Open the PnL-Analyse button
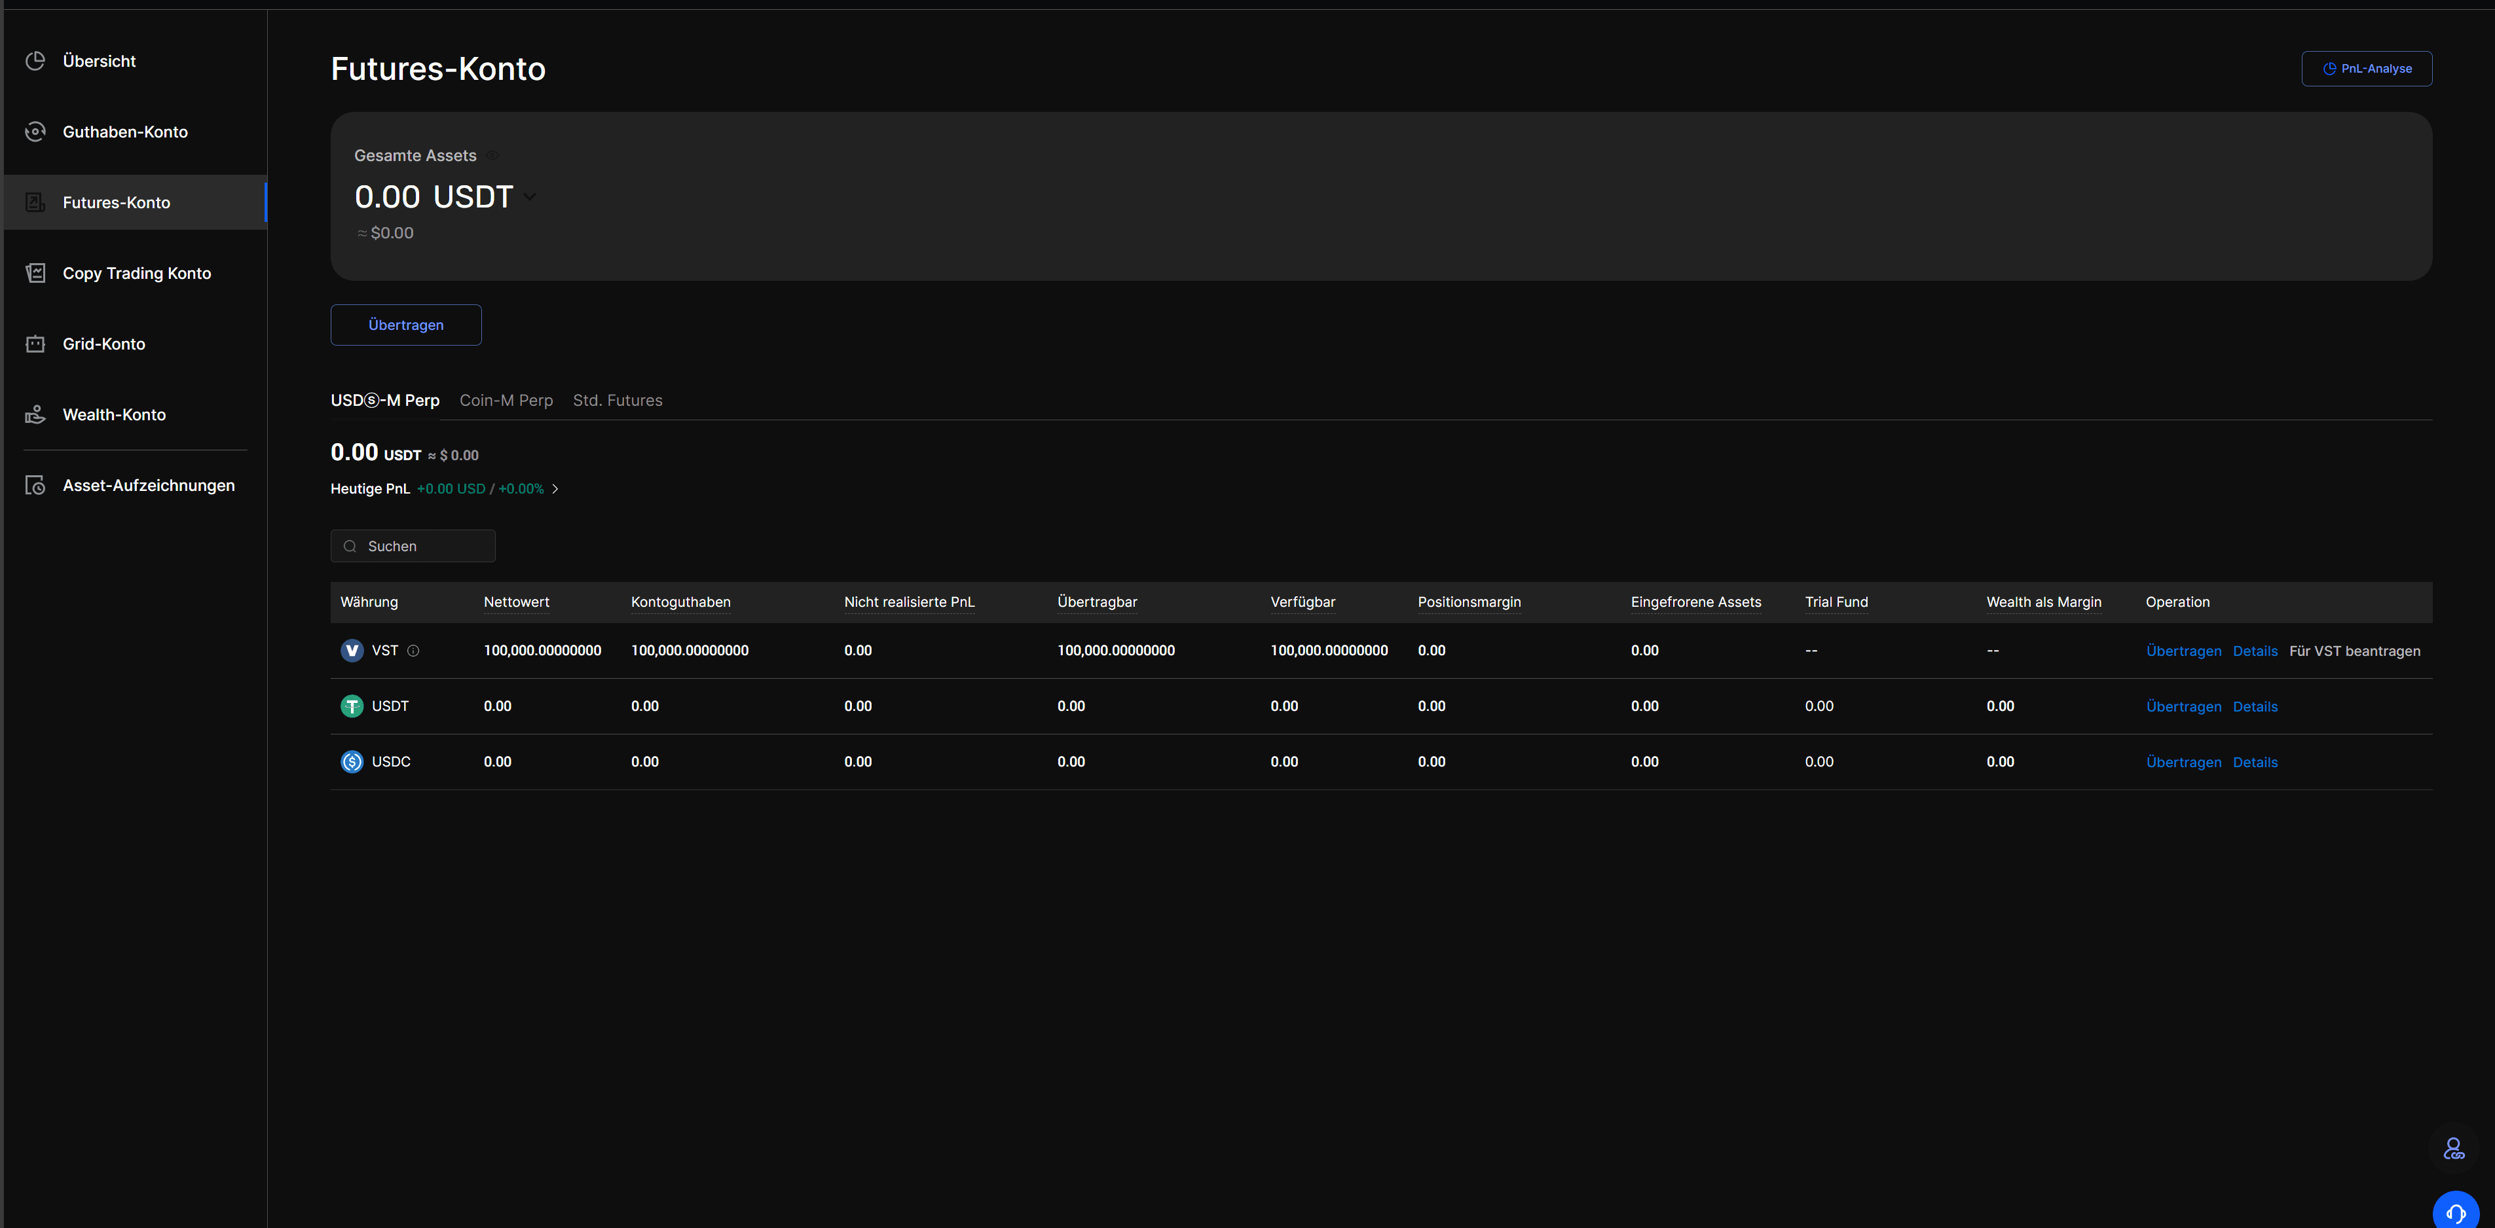2495x1228 pixels. (x=2366, y=69)
